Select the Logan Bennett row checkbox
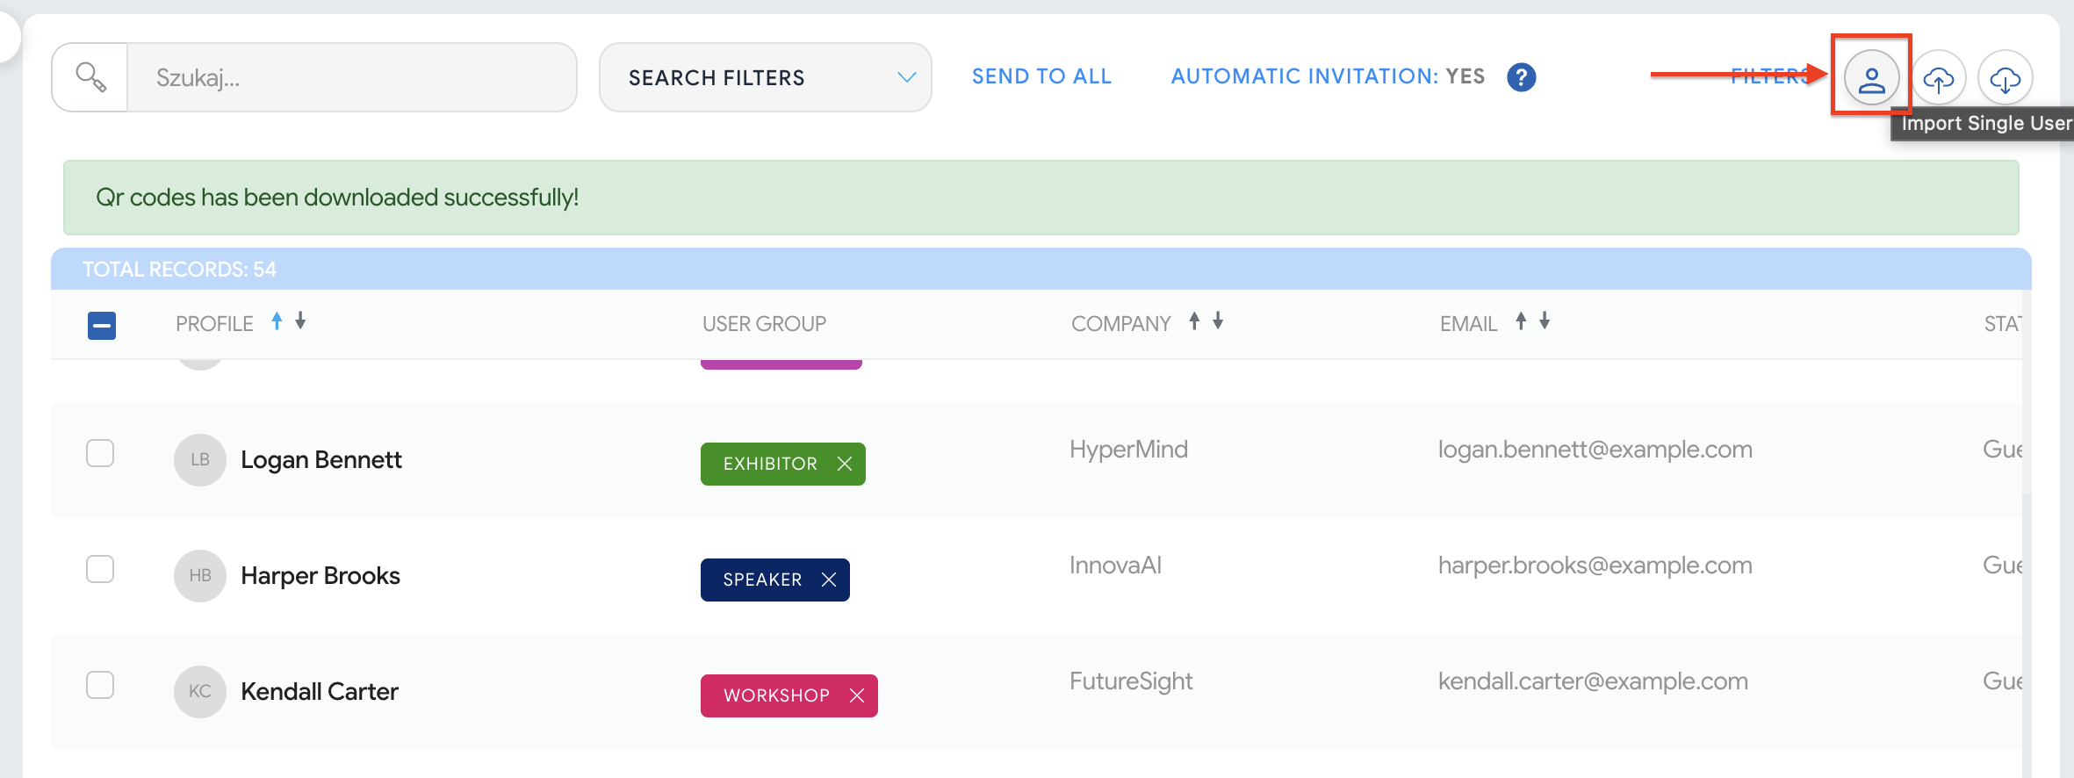The height and width of the screenshot is (778, 2074). 100,453
